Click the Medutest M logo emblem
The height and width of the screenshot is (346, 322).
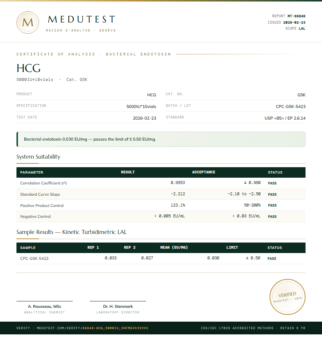click(x=28, y=22)
